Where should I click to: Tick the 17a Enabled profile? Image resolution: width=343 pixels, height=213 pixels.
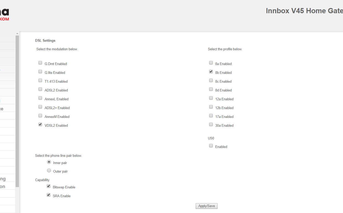(x=211, y=116)
